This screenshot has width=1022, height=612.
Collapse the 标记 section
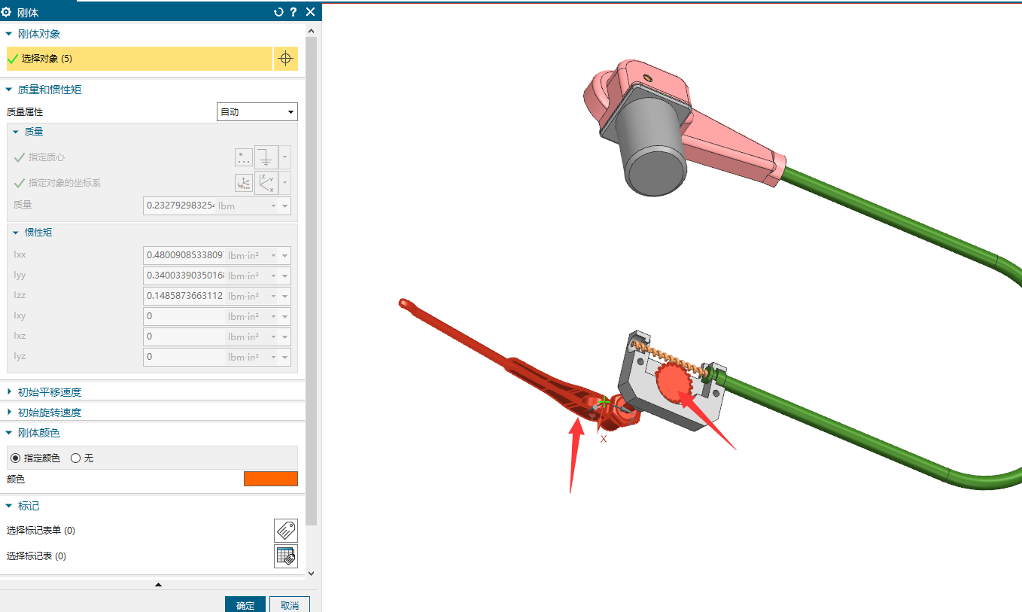pos(9,506)
